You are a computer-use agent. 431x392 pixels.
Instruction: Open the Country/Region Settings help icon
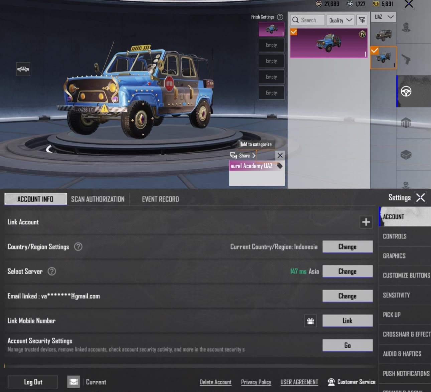click(x=78, y=247)
